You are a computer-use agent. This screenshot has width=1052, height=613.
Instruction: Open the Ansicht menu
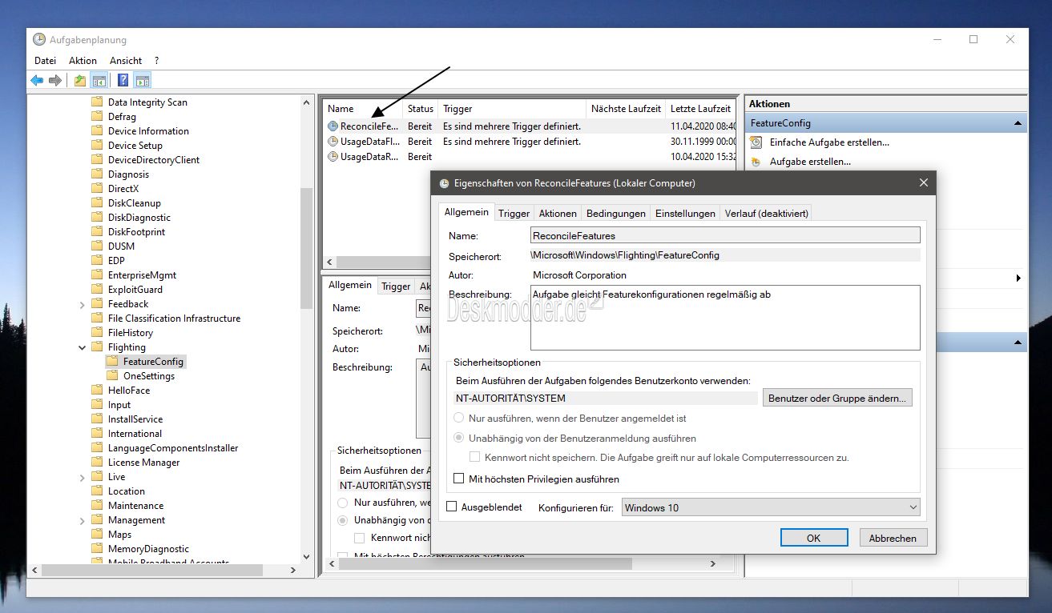[126, 61]
